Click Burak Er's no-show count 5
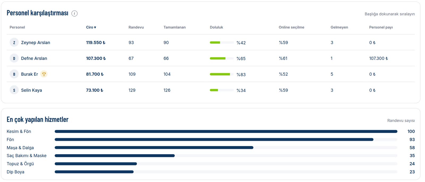The width and height of the screenshot is (425, 182). [332, 74]
